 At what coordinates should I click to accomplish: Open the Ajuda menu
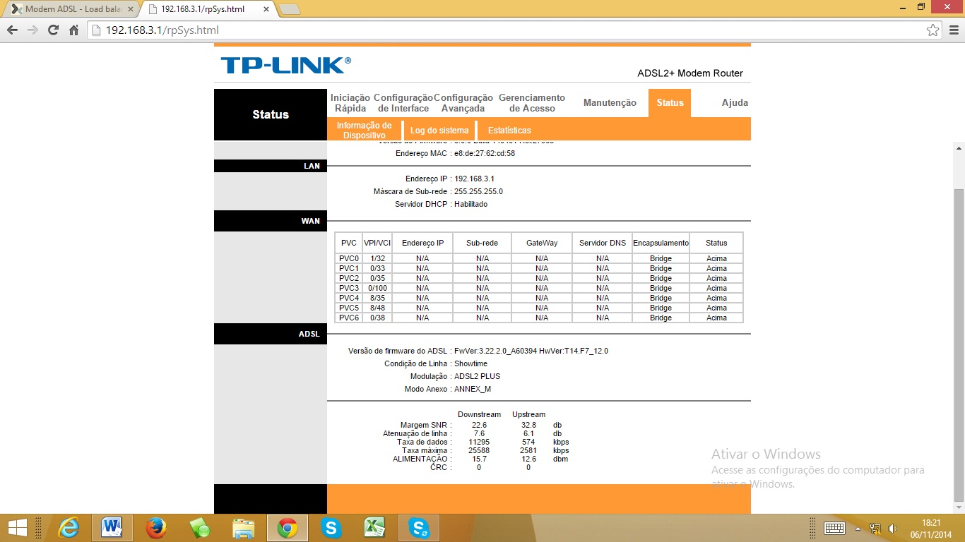735,103
